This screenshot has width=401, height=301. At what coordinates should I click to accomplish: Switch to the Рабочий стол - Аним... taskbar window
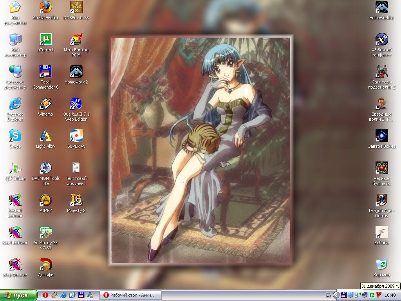pyautogui.click(x=130, y=296)
